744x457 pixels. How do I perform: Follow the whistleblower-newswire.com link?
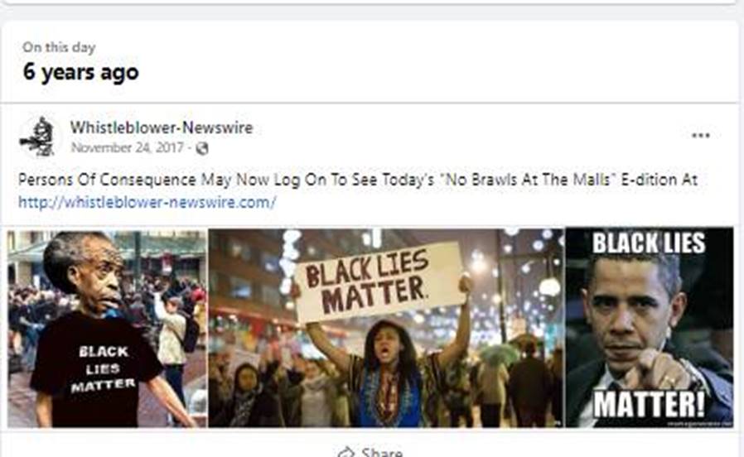point(147,203)
